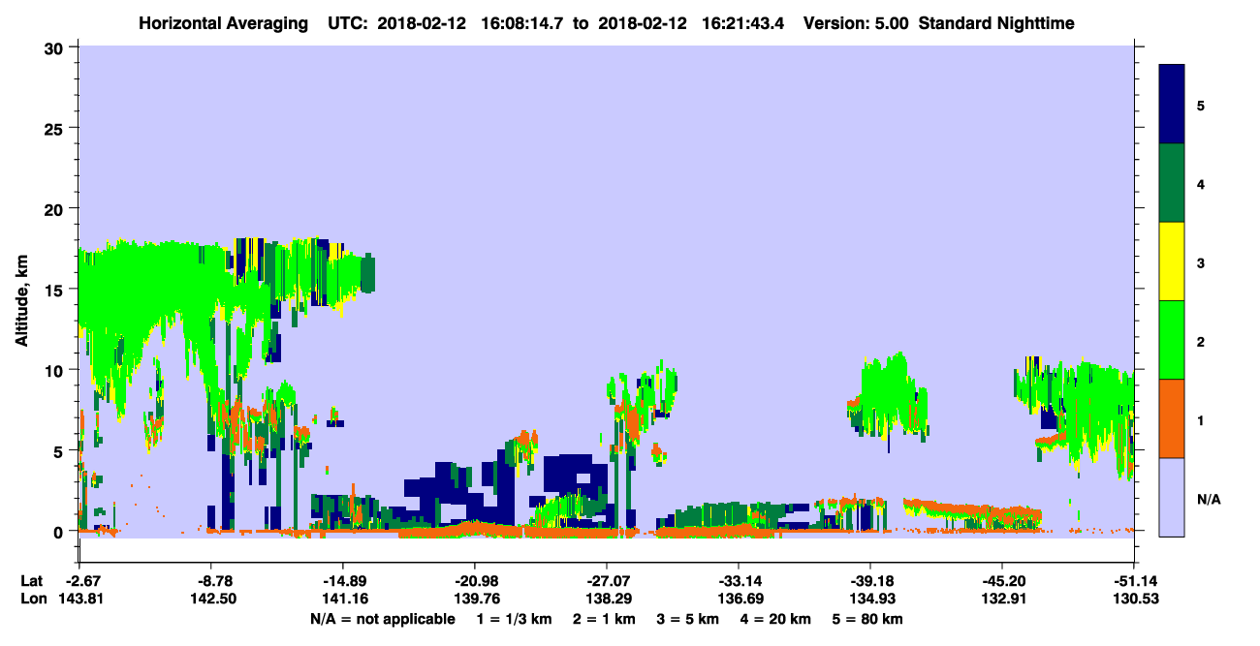Click legend text '5 = 80 km'
Viewport: 1260px width, 646px height.
pyautogui.click(x=869, y=619)
